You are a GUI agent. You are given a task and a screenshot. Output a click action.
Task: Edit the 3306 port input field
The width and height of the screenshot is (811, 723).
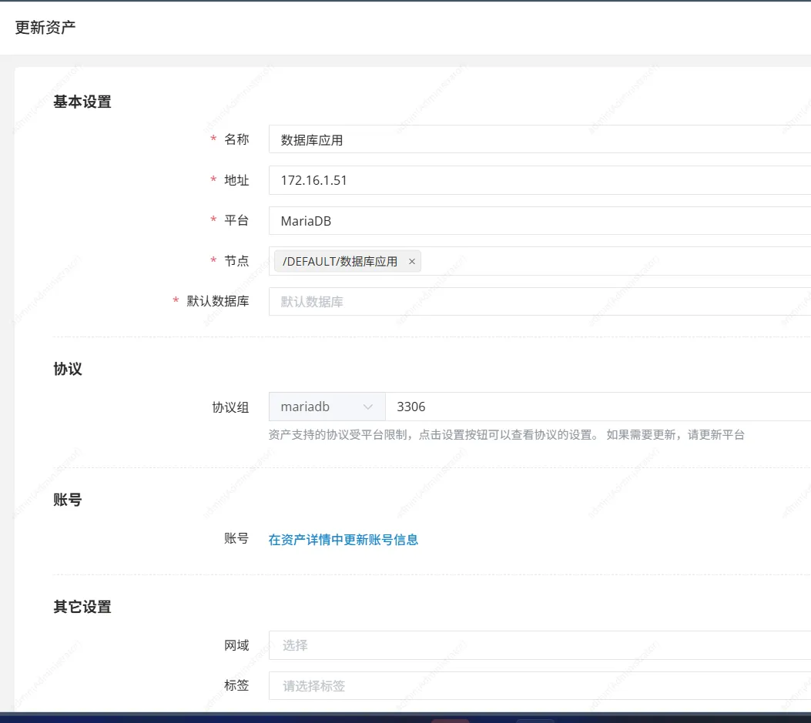click(x=597, y=407)
